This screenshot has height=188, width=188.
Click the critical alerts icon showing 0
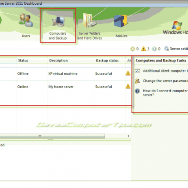132,49
